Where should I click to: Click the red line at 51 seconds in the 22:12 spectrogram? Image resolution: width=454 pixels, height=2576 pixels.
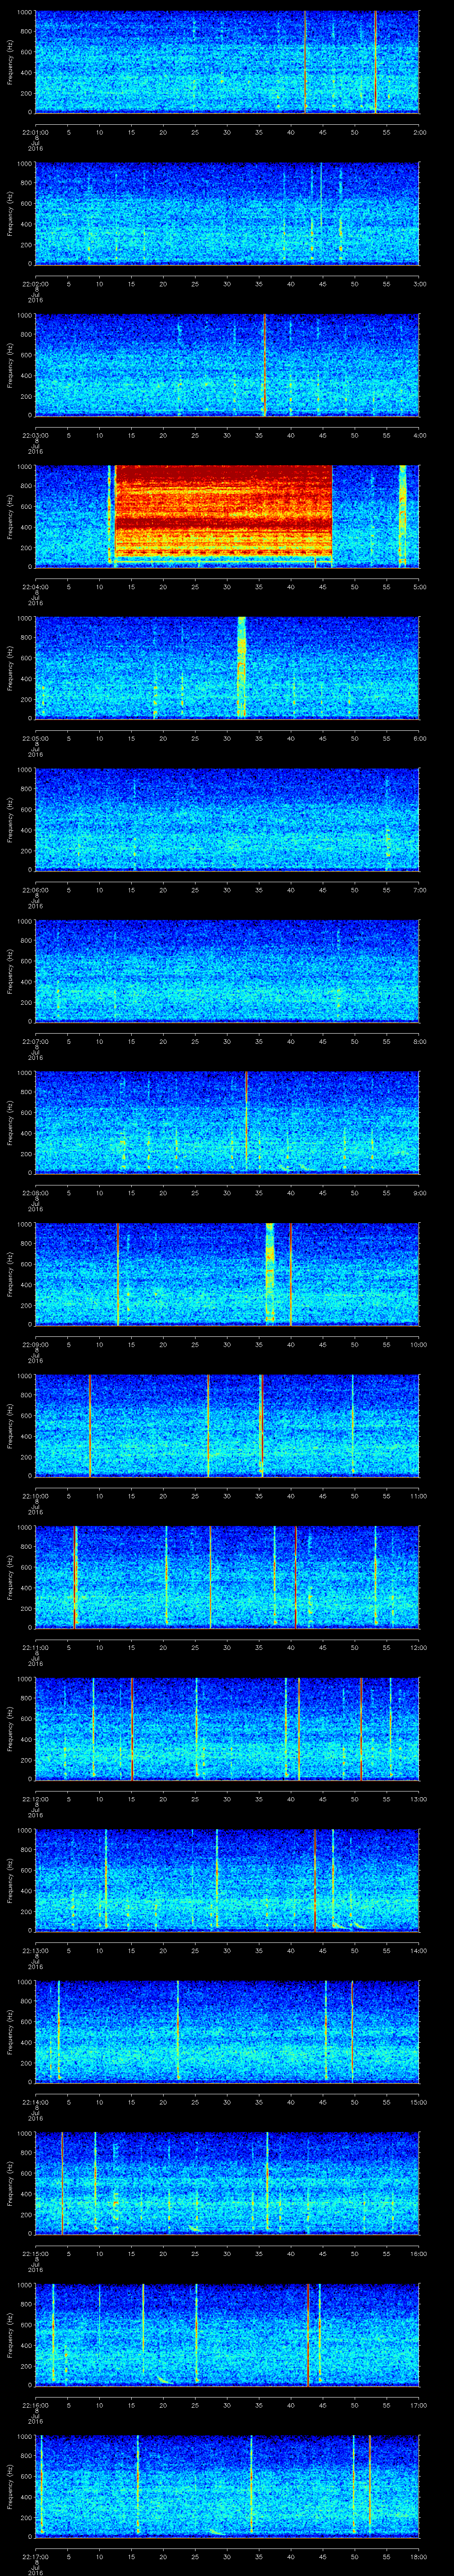[361, 1729]
